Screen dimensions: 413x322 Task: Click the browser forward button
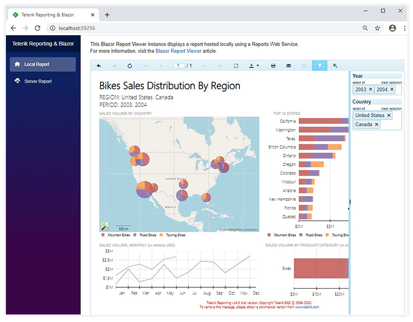pyautogui.click(x=25, y=28)
